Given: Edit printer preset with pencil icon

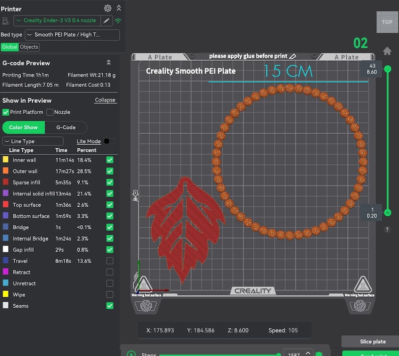Looking at the screenshot, I should coord(107,21).
